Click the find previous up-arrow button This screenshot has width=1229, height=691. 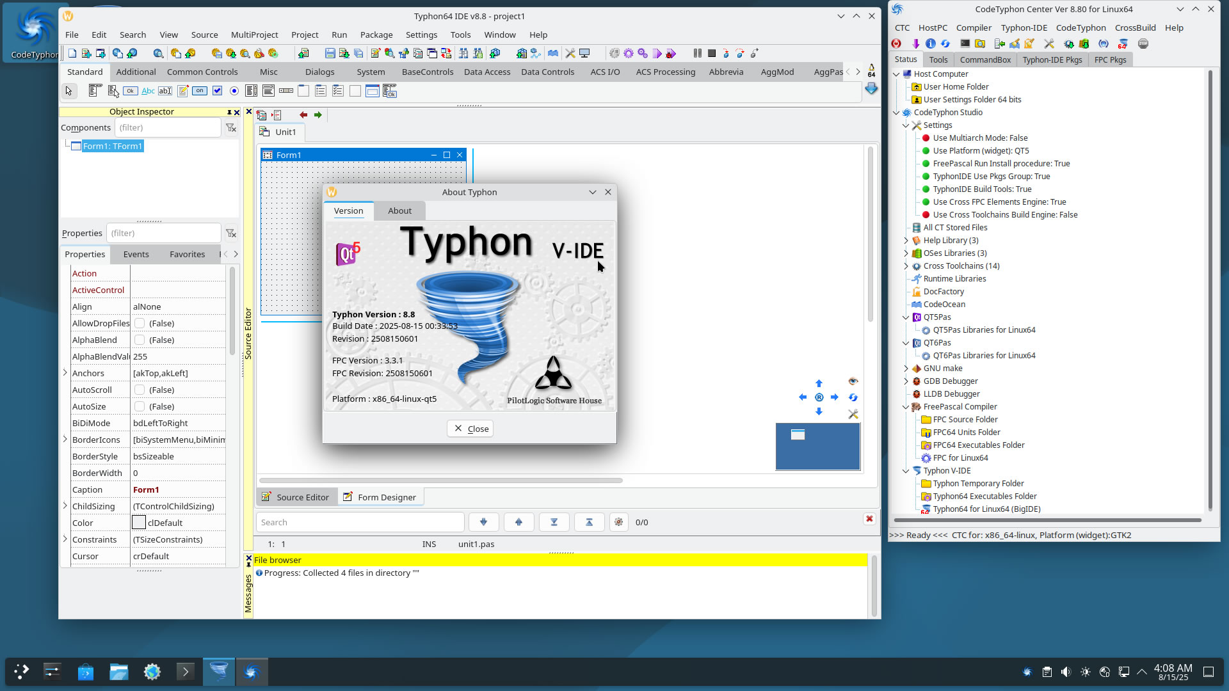pyautogui.click(x=518, y=522)
